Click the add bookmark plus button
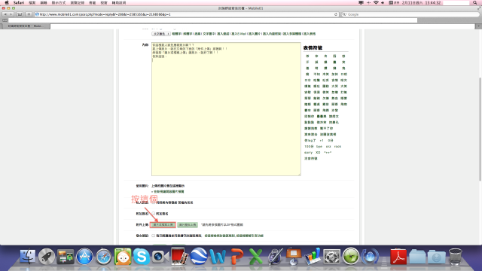482x271 pixels. click(x=29, y=14)
